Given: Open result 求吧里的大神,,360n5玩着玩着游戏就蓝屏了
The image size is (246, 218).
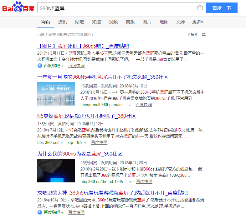Looking at the screenshot, I should pos(112,193).
